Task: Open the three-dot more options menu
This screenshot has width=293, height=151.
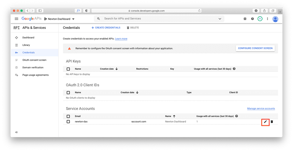Action: [x=267, y=19]
